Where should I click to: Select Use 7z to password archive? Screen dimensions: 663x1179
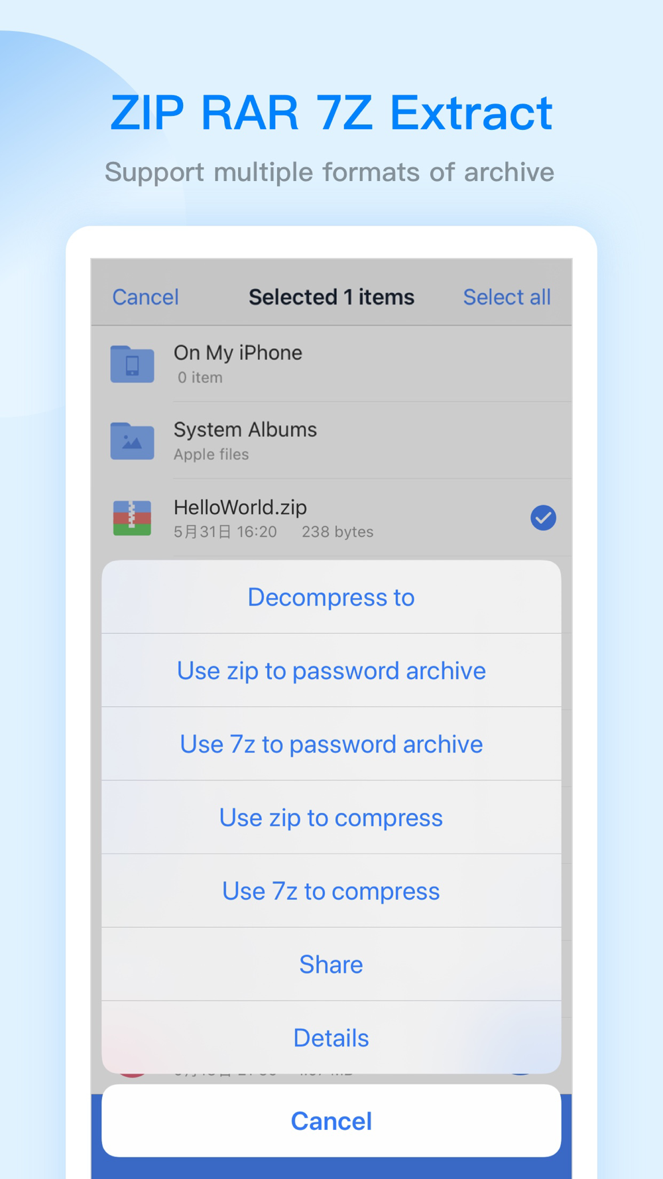coord(331,745)
